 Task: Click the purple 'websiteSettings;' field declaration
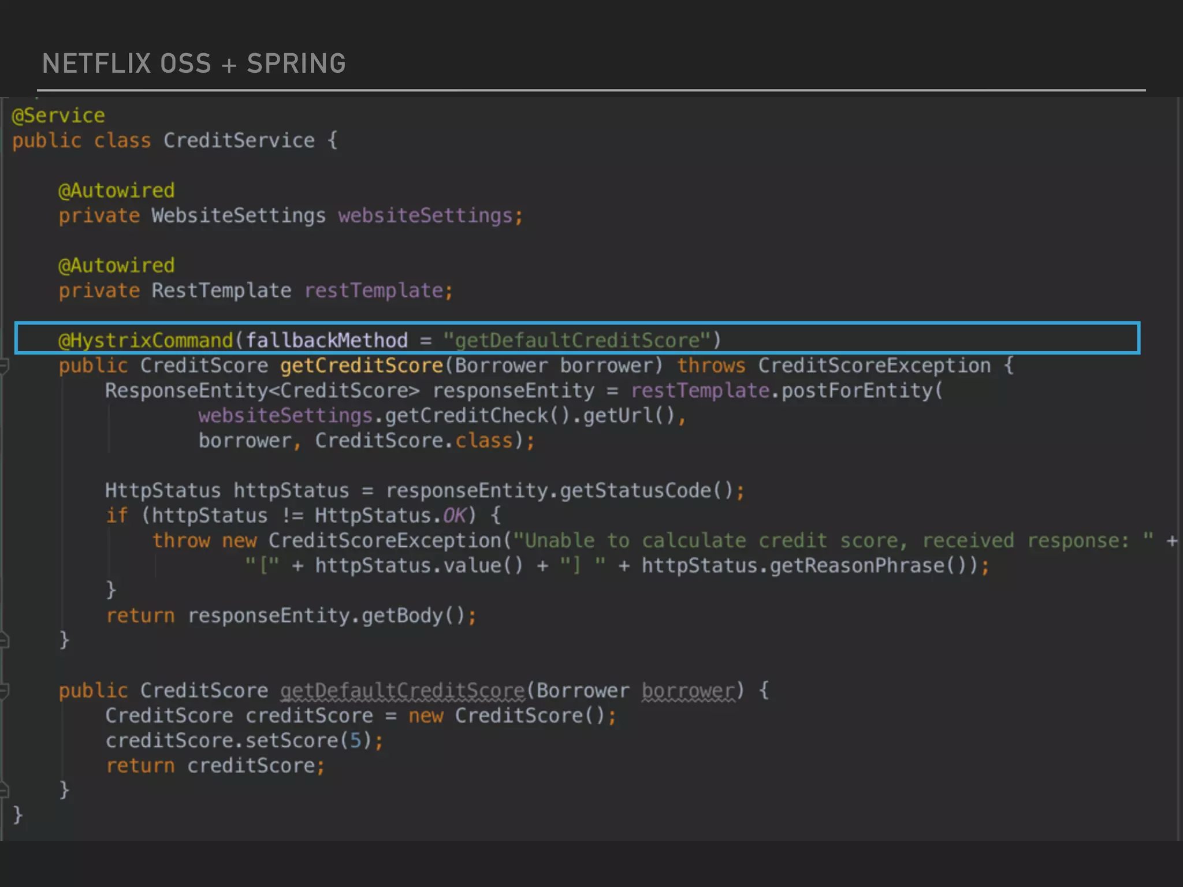[x=430, y=215]
